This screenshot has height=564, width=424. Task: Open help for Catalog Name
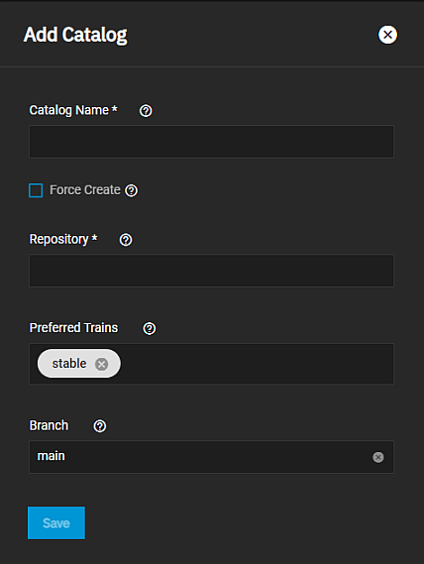click(x=146, y=111)
